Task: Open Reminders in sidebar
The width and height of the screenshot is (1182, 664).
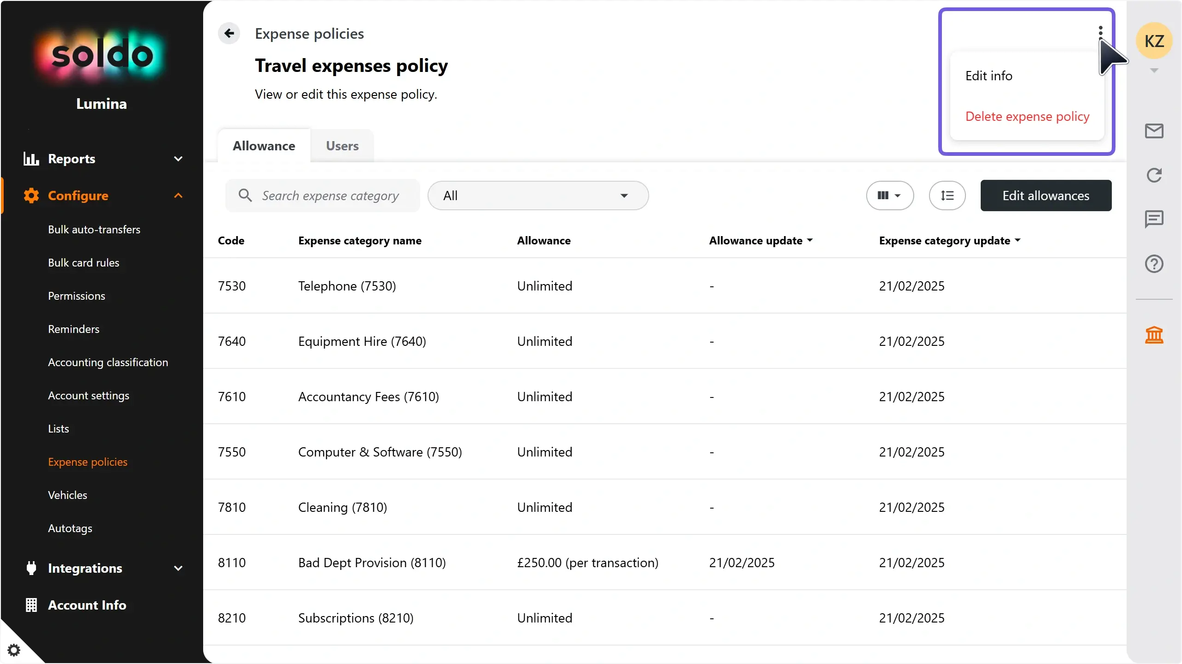Action: coord(73,329)
